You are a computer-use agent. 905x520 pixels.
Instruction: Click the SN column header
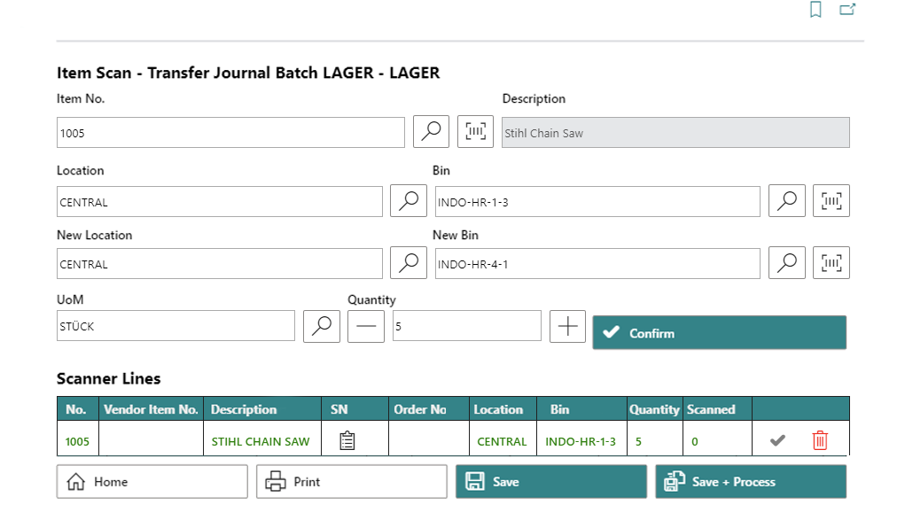(x=355, y=409)
